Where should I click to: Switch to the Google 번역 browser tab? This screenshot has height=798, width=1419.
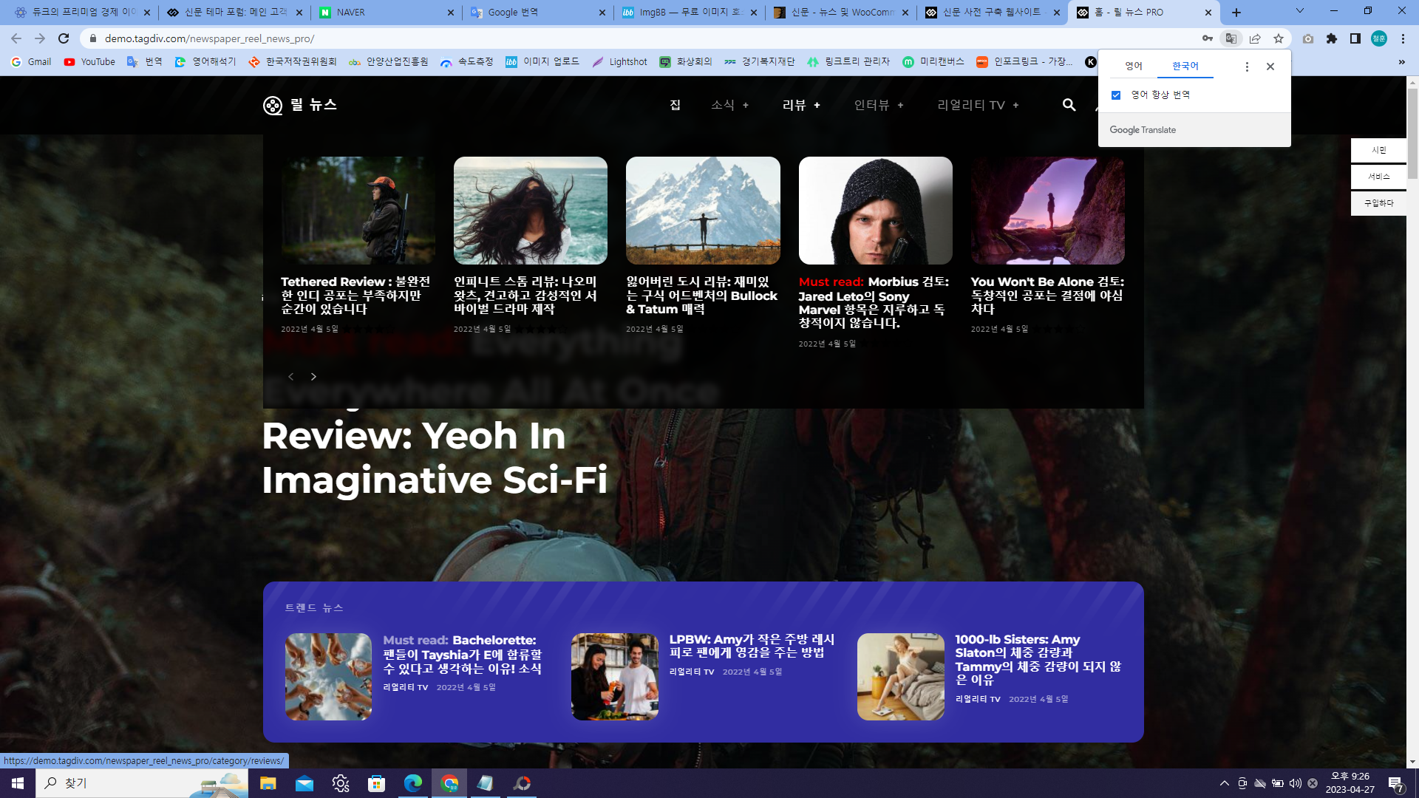537,13
